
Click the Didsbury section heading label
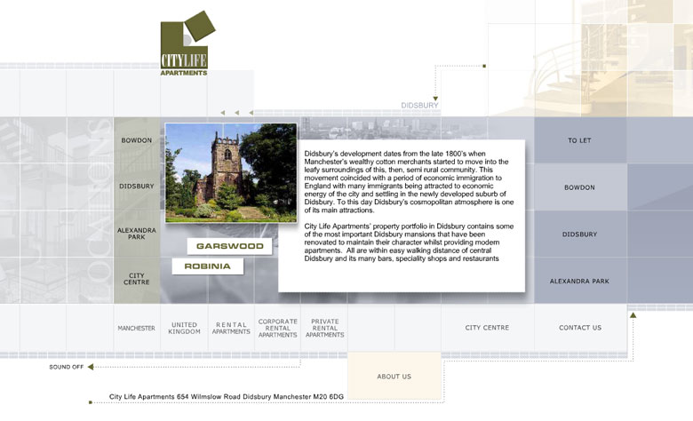click(x=419, y=106)
